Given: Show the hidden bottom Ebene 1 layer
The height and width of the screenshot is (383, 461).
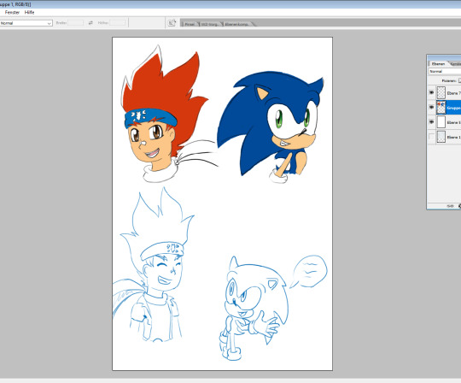Looking at the screenshot, I should tap(431, 137).
